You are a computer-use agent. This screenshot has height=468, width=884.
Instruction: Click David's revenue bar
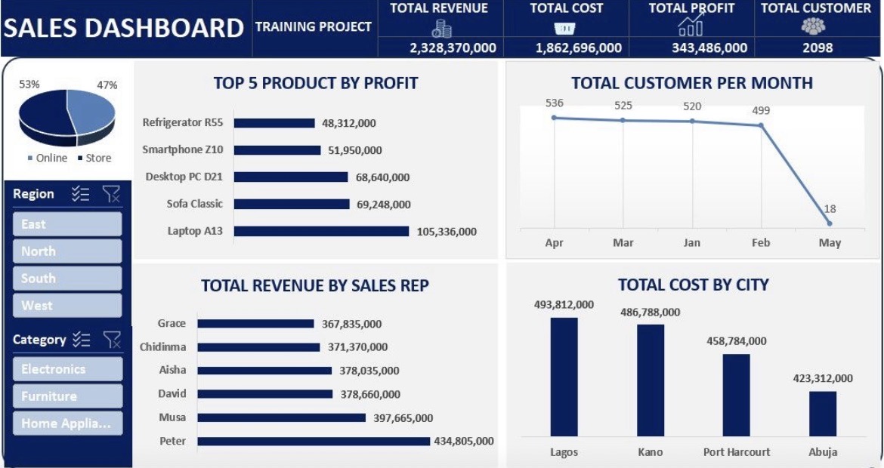(265, 394)
